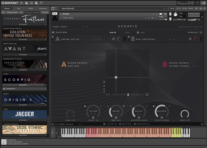Click the RANDOM button
Viewport: 207px width, 148px height.
pyautogui.click(x=192, y=32)
